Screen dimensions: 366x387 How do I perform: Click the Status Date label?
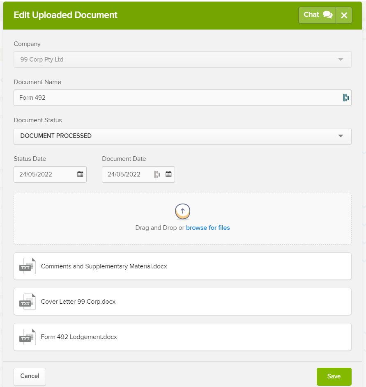pos(30,159)
